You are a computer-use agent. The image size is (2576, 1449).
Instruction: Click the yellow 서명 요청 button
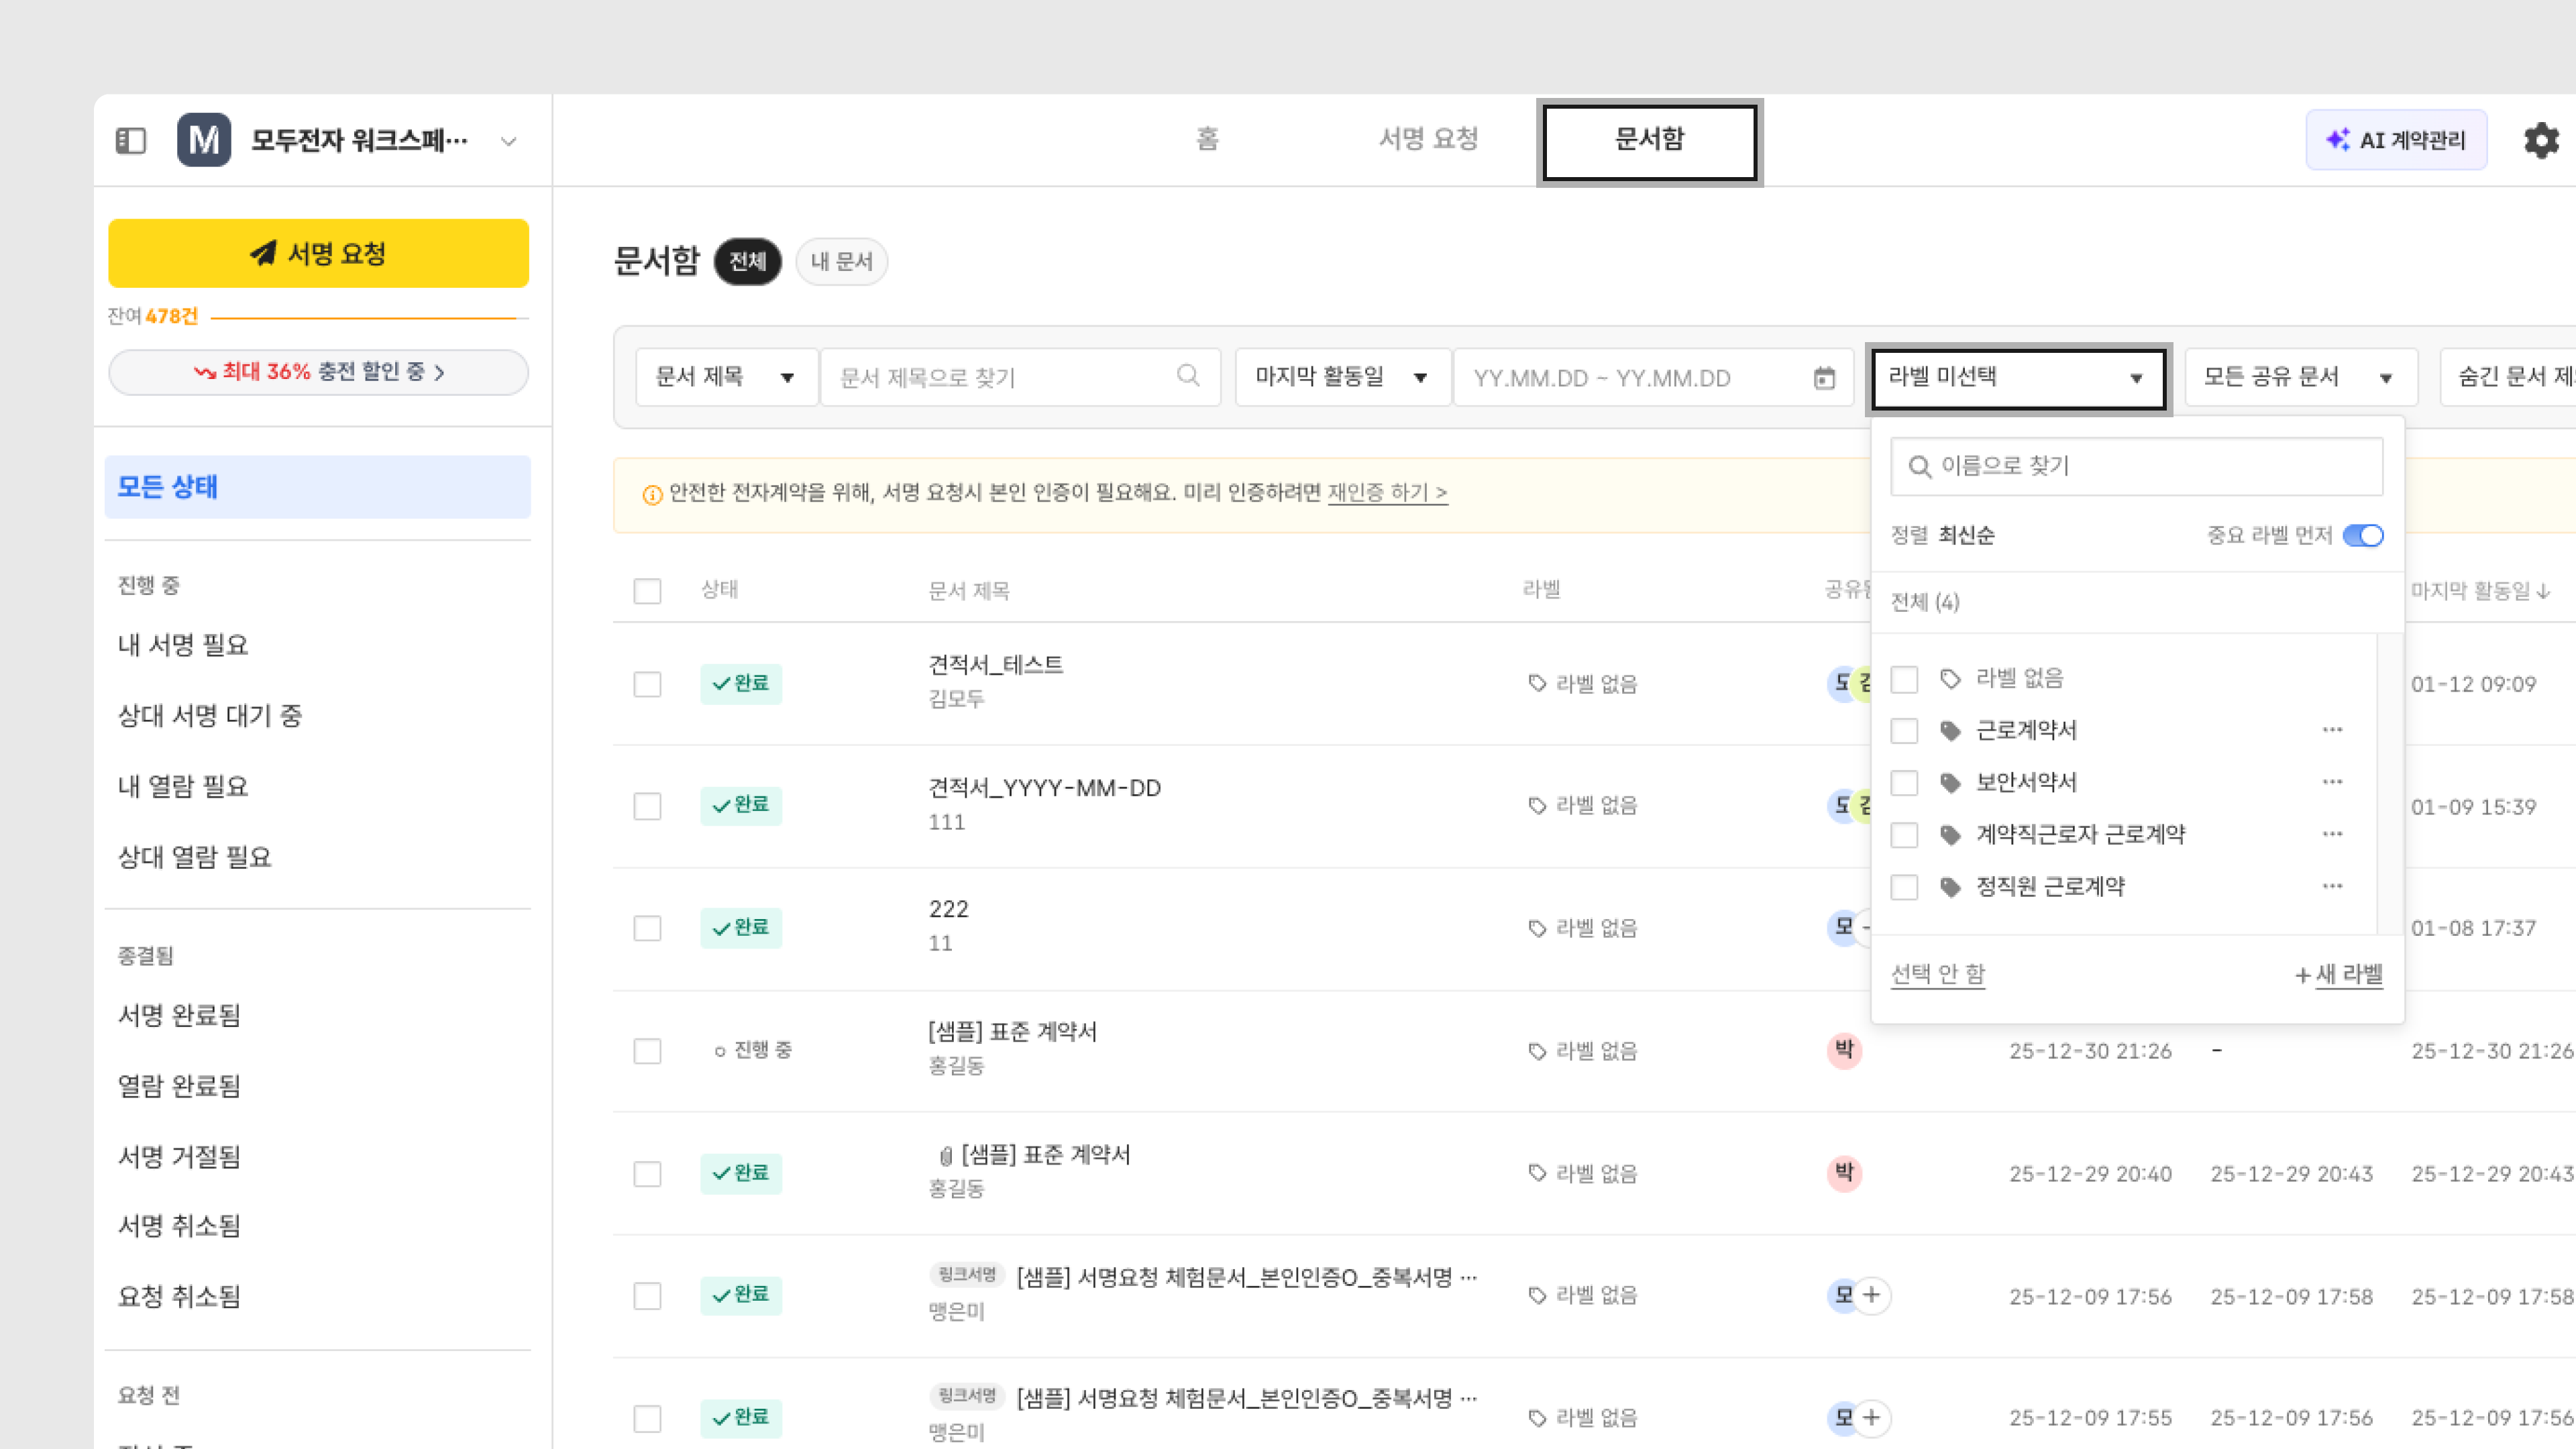coord(318,254)
